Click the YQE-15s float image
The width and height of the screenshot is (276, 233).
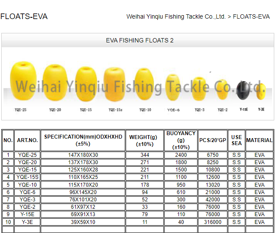(x=114, y=84)
